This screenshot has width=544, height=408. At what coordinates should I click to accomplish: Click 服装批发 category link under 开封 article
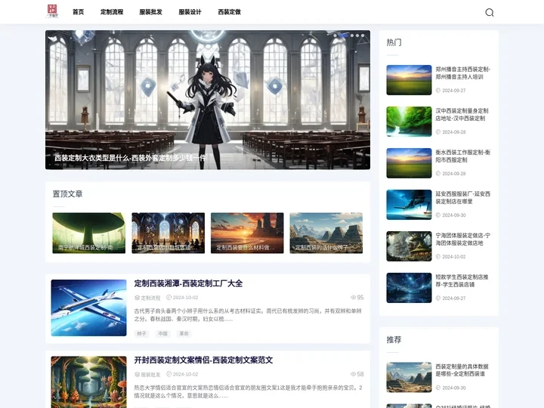click(x=150, y=374)
